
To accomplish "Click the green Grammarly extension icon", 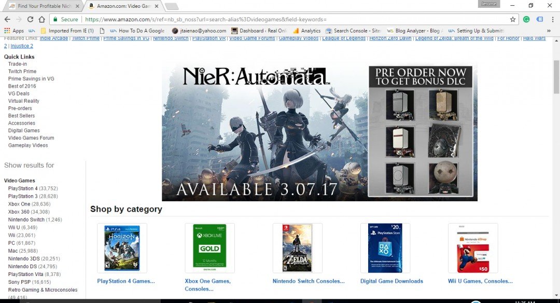I will 526,19.
